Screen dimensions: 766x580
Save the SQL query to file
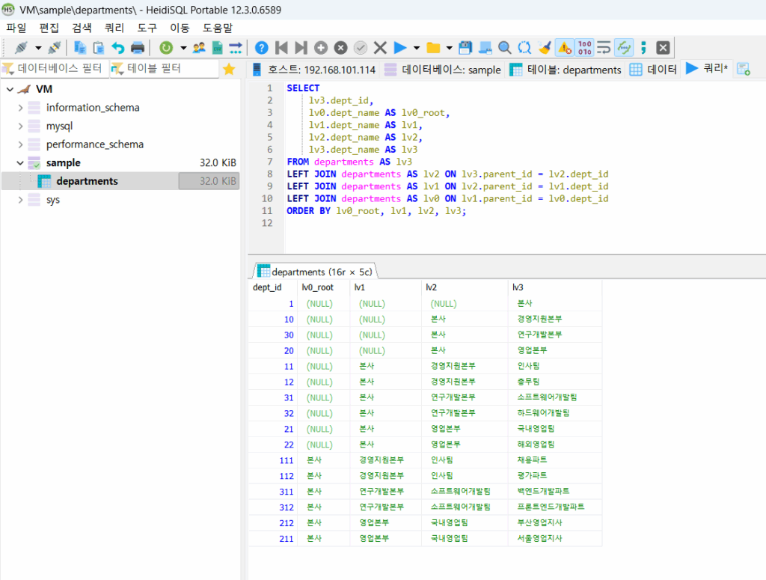point(466,47)
